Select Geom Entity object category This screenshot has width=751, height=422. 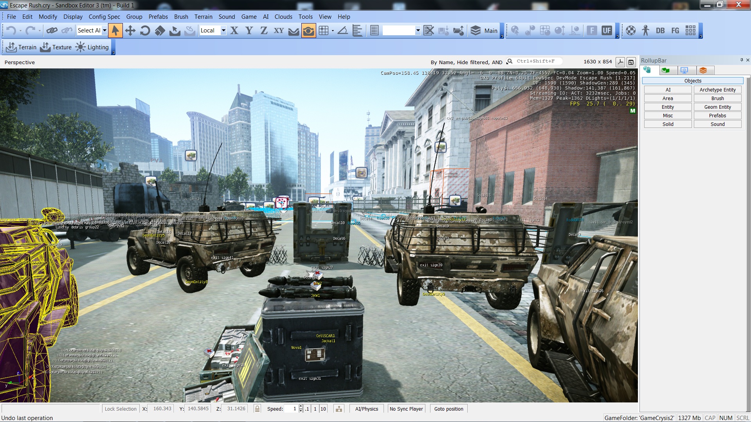pos(718,107)
